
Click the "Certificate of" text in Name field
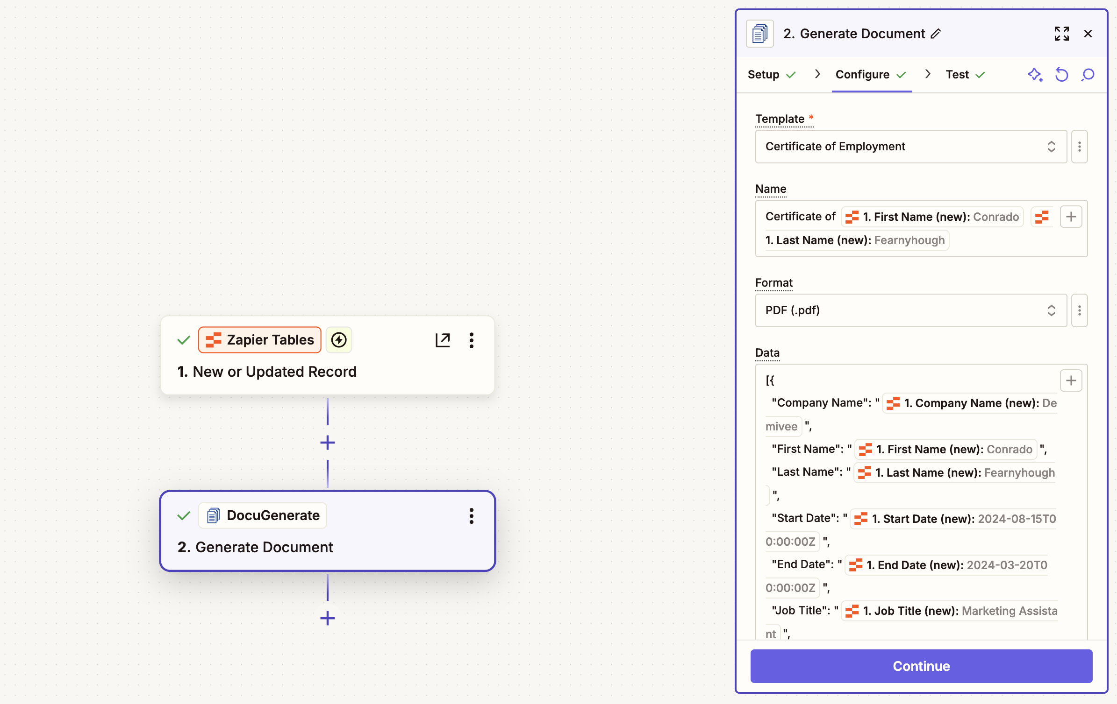800,217
